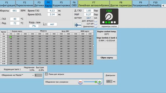Click the Корр. газа 7% field
This screenshot has height=93, width=166.
pos(34,26)
